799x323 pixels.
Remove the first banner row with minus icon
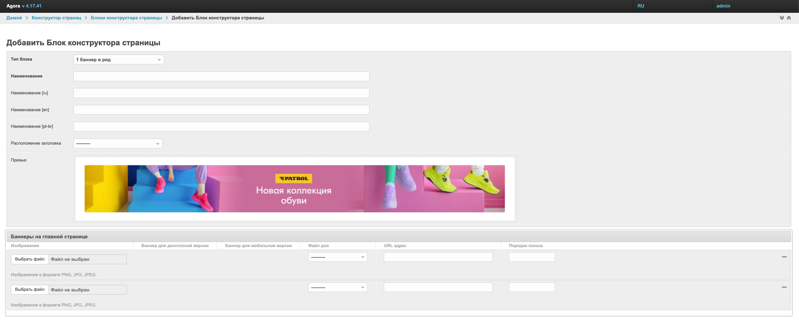[x=784, y=257]
